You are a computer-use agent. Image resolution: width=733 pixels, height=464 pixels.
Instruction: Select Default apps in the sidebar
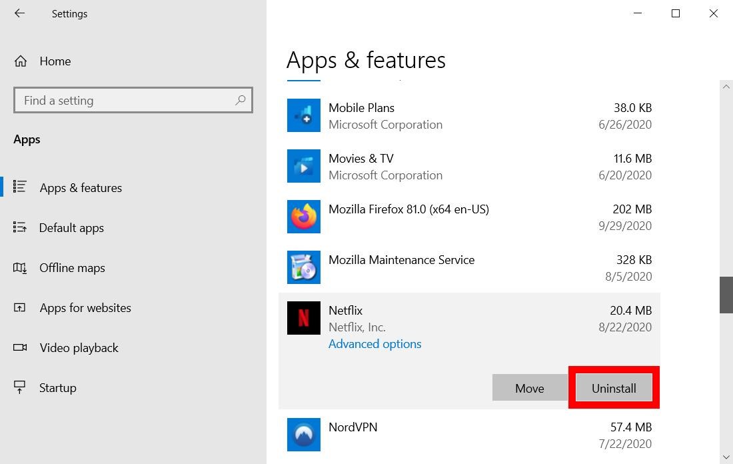pyautogui.click(x=71, y=228)
